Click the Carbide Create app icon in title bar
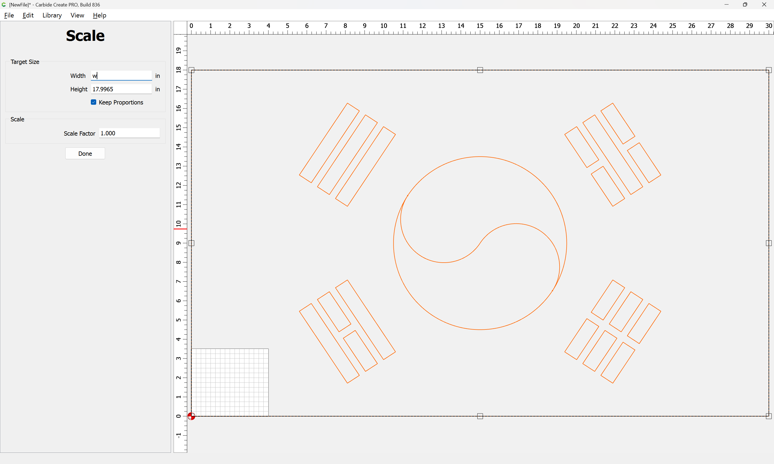Viewport: 774px width, 464px height. [x=4, y=5]
